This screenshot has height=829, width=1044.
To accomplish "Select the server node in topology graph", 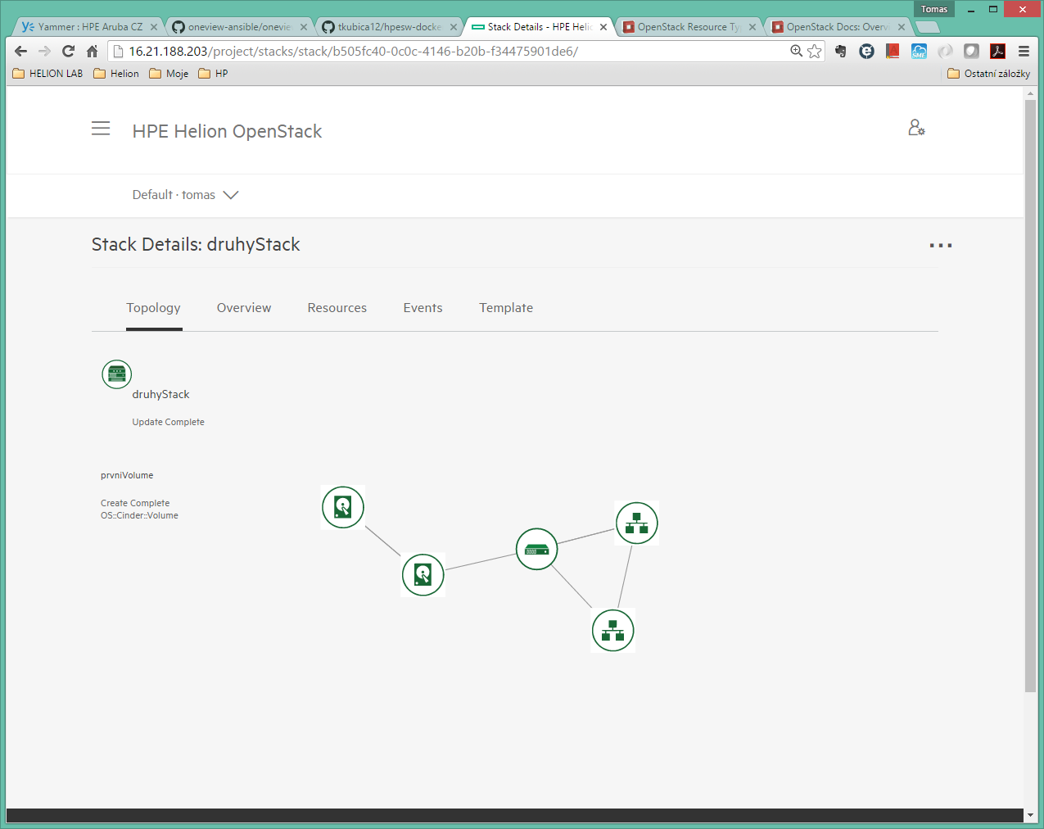I will 536,549.
